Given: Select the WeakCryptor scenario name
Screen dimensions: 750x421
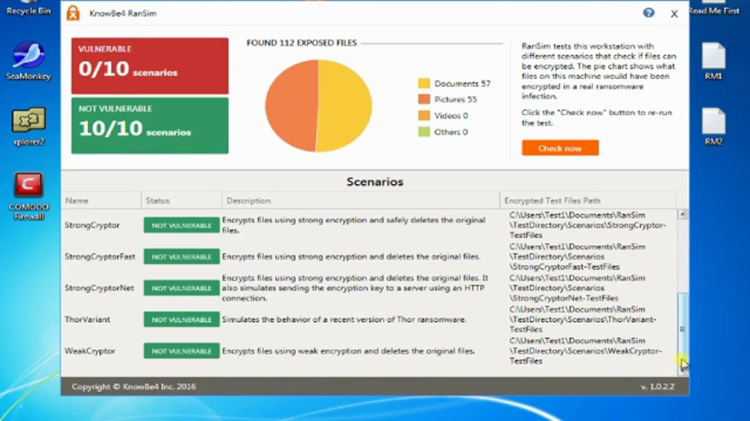Looking at the screenshot, I should point(90,351).
